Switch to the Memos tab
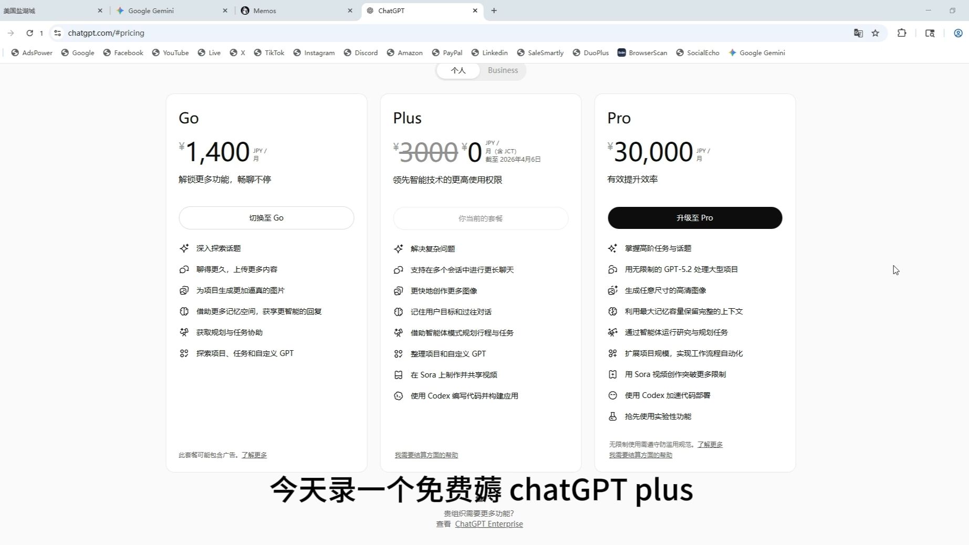The width and height of the screenshot is (969, 545). [x=296, y=11]
